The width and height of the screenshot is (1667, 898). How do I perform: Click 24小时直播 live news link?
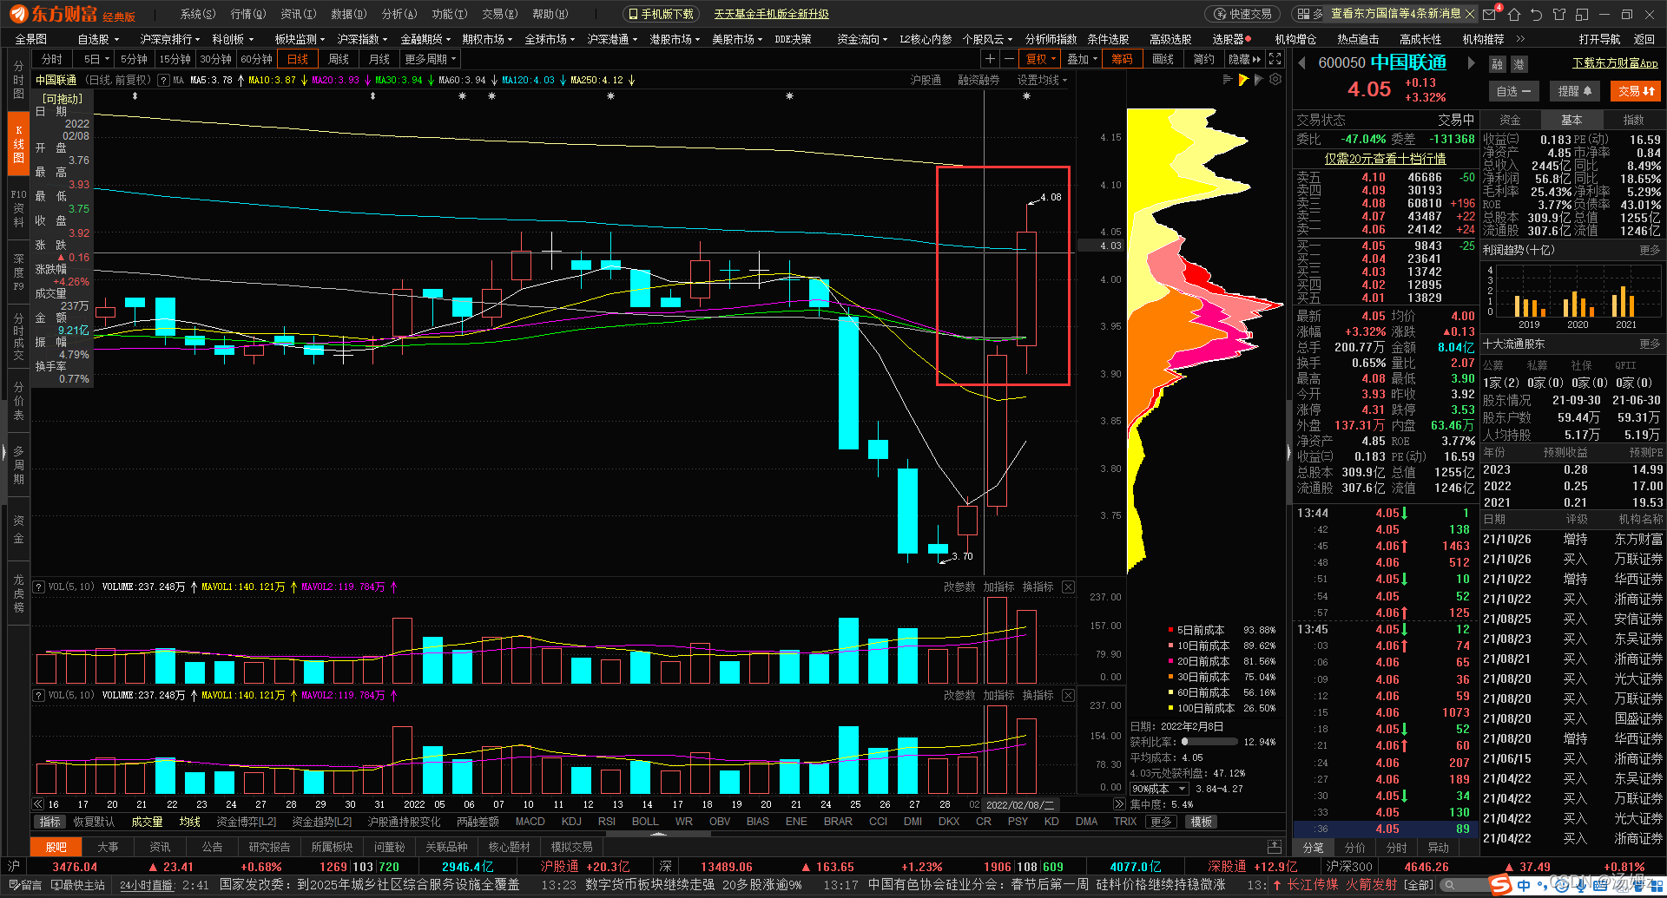tap(146, 885)
